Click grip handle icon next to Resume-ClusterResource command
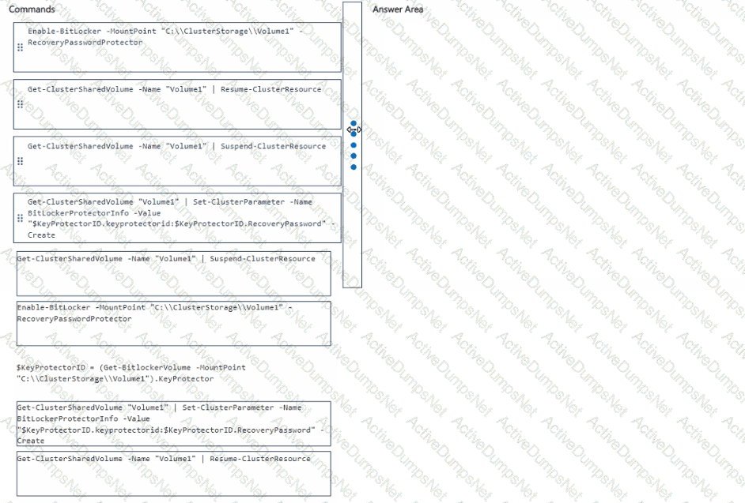This screenshot has width=745, height=503. 20,104
